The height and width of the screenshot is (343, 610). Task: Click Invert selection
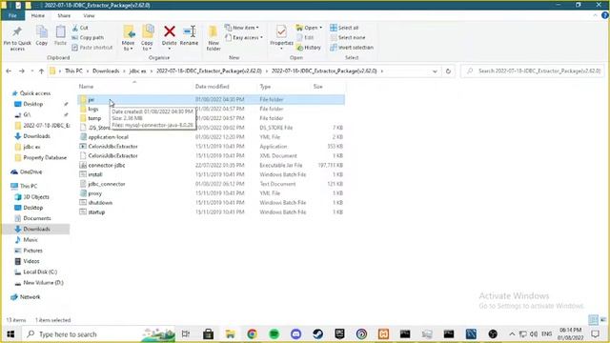pyautogui.click(x=352, y=48)
